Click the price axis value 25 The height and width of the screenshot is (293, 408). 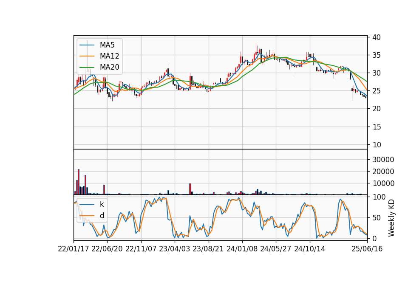[376, 91]
